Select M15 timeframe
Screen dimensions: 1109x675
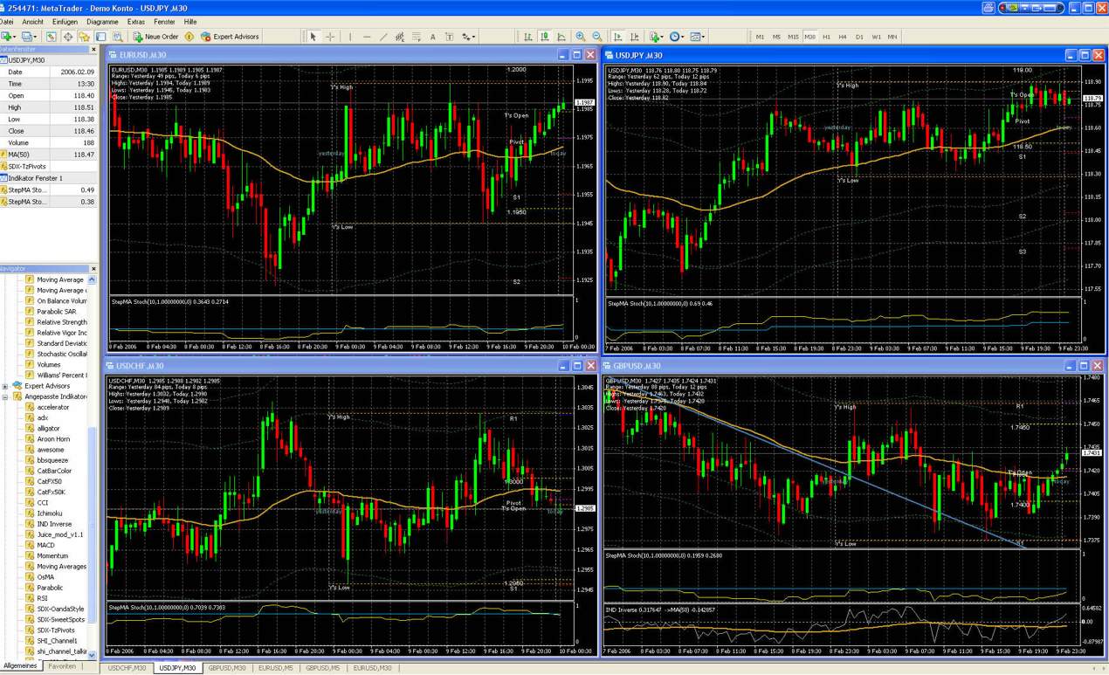tap(793, 37)
